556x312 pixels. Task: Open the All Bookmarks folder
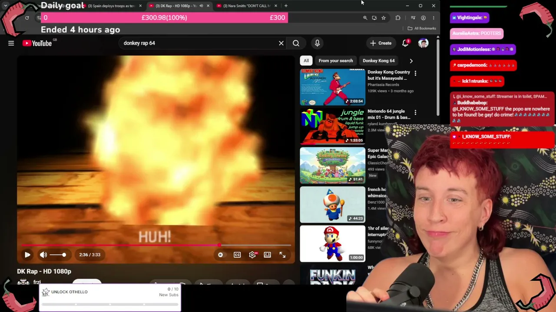click(422, 28)
